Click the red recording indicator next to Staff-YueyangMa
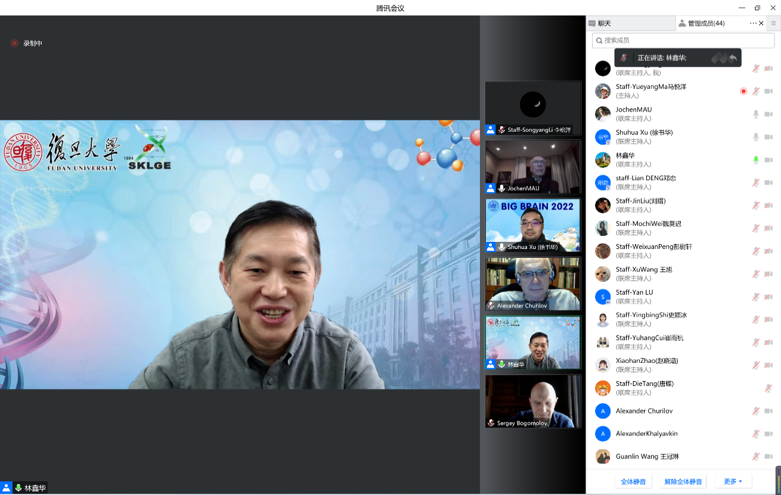Screen dimensions: 781x495 click(743, 91)
